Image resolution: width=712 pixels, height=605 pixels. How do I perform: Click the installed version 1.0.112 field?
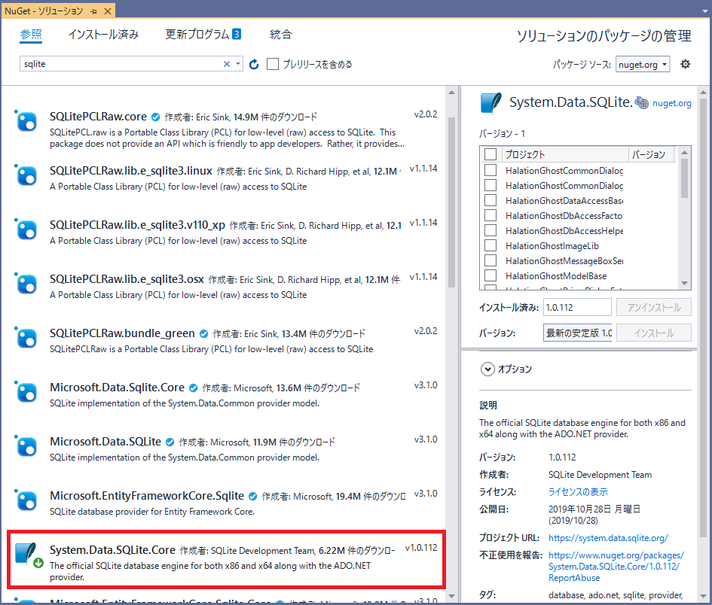click(x=577, y=308)
